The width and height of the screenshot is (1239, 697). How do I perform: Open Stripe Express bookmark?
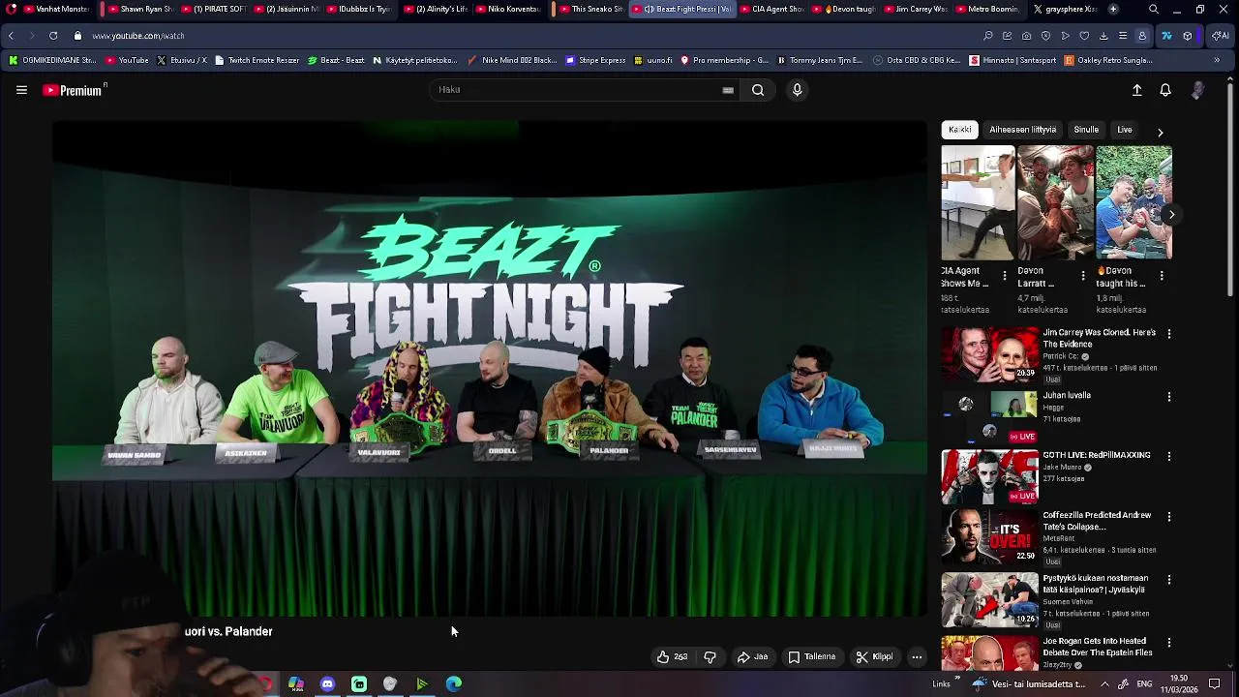point(595,60)
